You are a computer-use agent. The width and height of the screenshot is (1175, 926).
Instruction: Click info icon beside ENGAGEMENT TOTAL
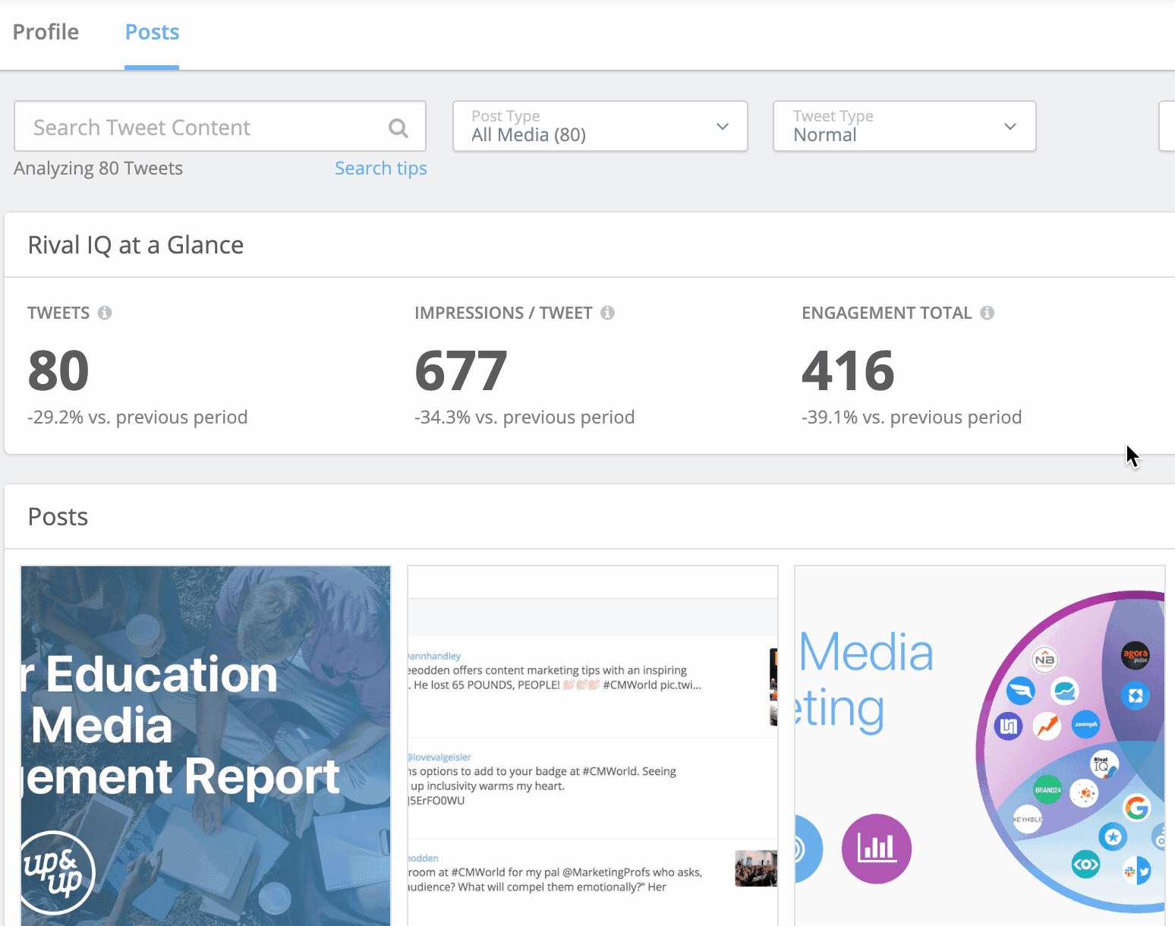pos(987,313)
